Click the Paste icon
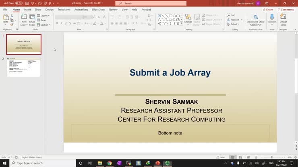Image resolution: width=298 pixels, height=167 pixels. coord(6,17)
